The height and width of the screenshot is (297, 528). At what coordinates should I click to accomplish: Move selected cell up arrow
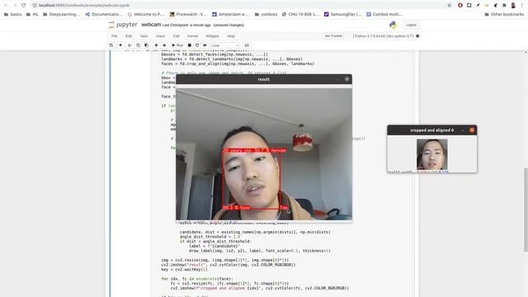(x=156, y=45)
